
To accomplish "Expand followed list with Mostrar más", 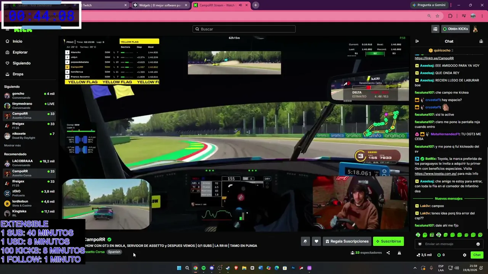I will click(13, 145).
